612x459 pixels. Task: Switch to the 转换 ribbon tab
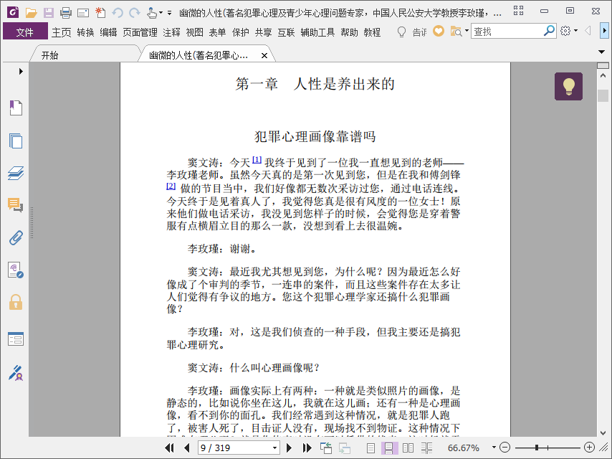[85, 32]
